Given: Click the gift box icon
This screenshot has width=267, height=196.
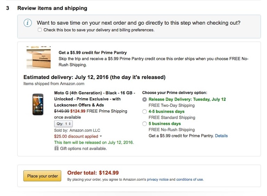Looking at the screenshot, I should click(56, 148).
